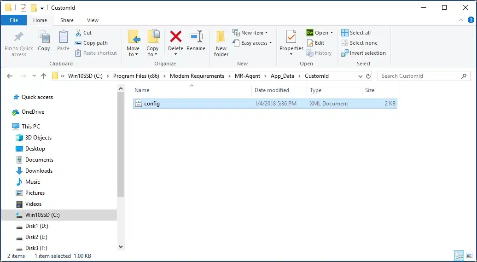Image resolution: width=477 pixels, height=262 pixels.
Task: Click the Cut scissors icon
Action: point(78,33)
